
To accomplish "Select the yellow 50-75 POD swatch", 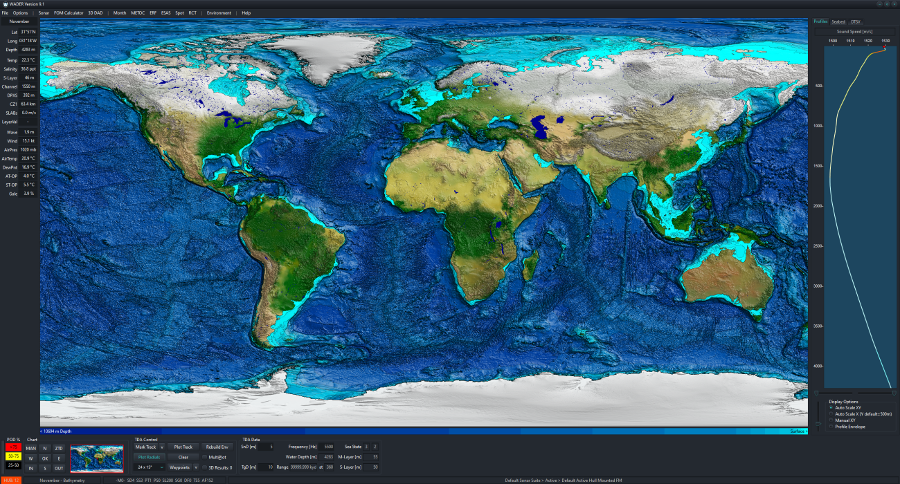I will point(14,457).
